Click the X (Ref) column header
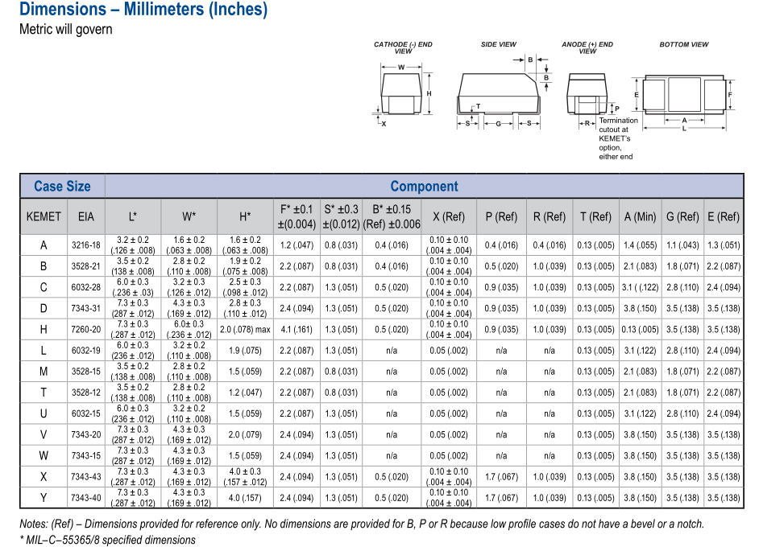The image size is (759, 551). [448, 216]
